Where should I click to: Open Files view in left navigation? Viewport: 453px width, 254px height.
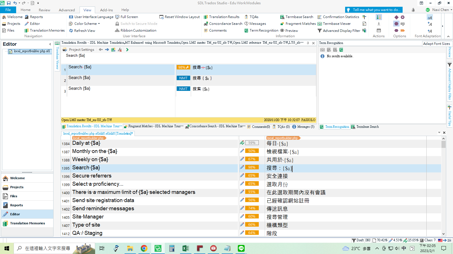[x=27, y=196]
